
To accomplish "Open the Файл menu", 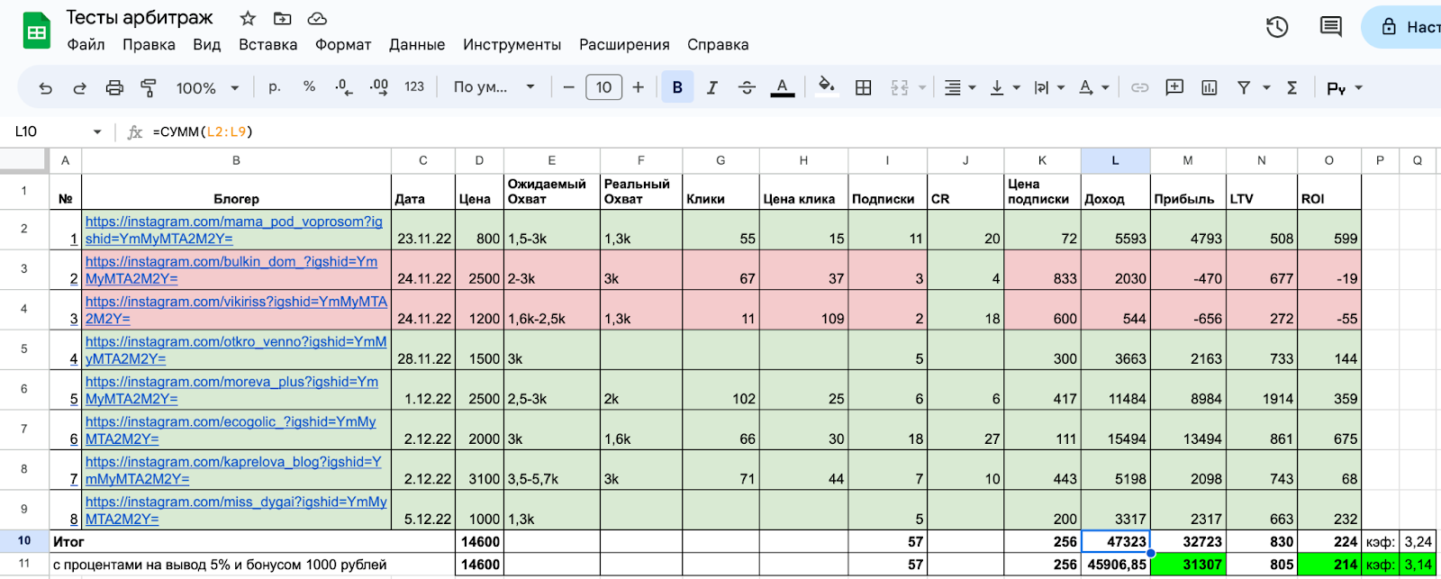I will 86,44.
